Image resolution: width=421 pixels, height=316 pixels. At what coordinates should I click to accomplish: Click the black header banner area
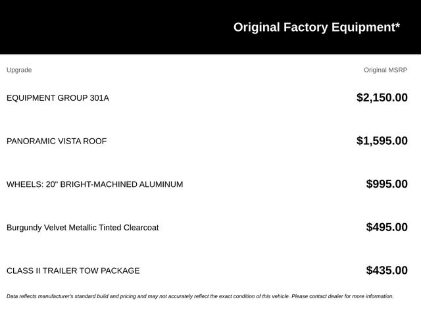point(210,27)
